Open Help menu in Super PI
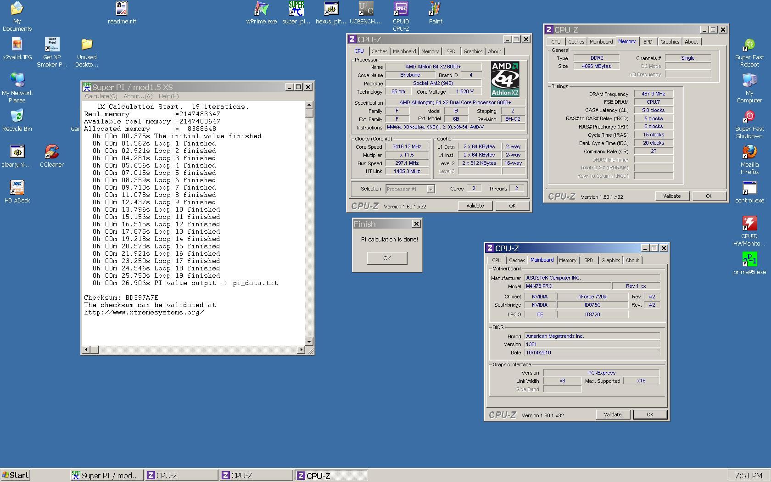This screenshot has height=482, width=771. point(168,96)
